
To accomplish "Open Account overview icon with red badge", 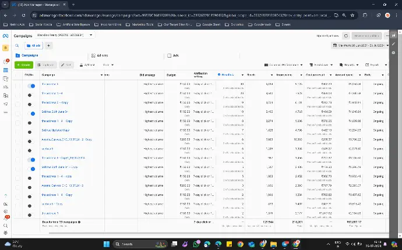I will (x=6, y=62).
